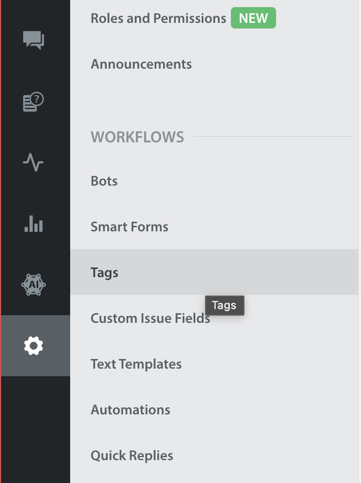Viewport: 361px width, 483px height.
Task: Open the conversations chat bubbles icon
Action: (x=34, y=40)
